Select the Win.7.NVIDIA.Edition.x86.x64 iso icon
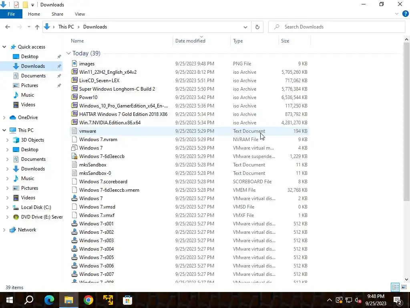Viewport: 410px width, 308px height. coord(74,122)
